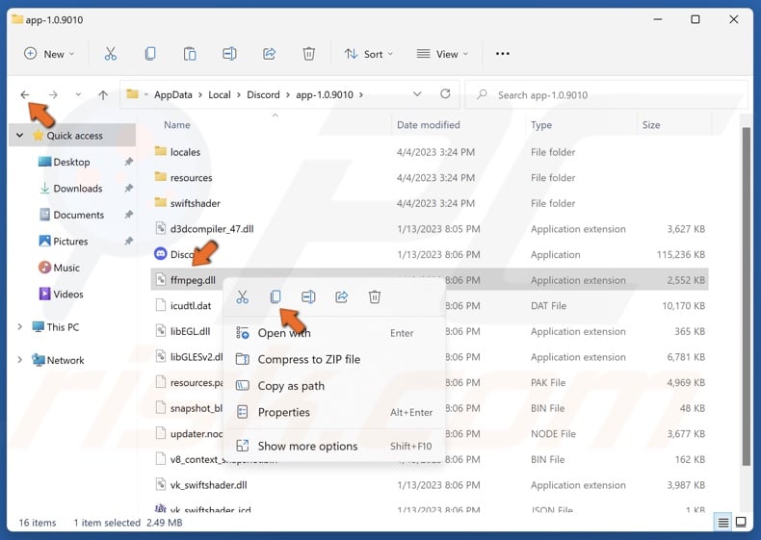761x540 pixels.
Task: Sort by the Date modified column header
Action: (x=428, y=125)
